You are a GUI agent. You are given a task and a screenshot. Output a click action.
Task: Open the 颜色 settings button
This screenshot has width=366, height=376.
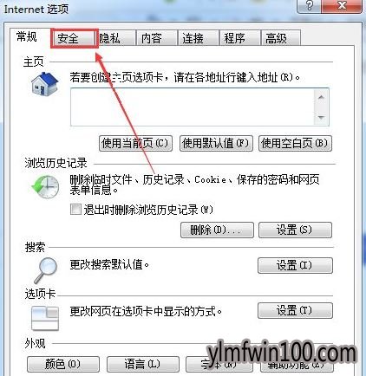63,364
